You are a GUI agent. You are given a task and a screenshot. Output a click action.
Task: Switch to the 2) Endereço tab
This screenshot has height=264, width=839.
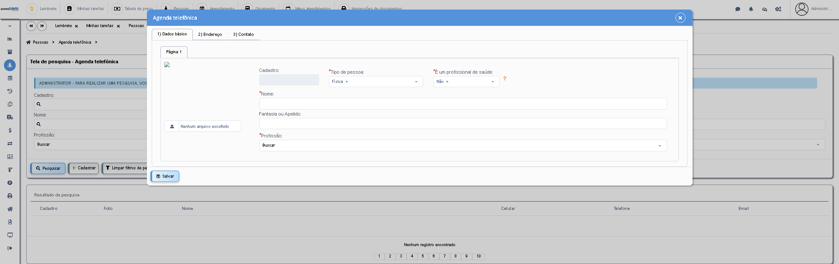pos(210,34)
